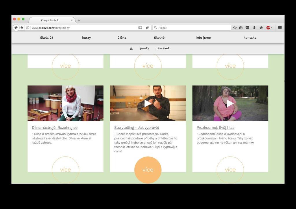Focus the Hledat search box
This screenshot has height=209, width=296.
coord(192,28)
